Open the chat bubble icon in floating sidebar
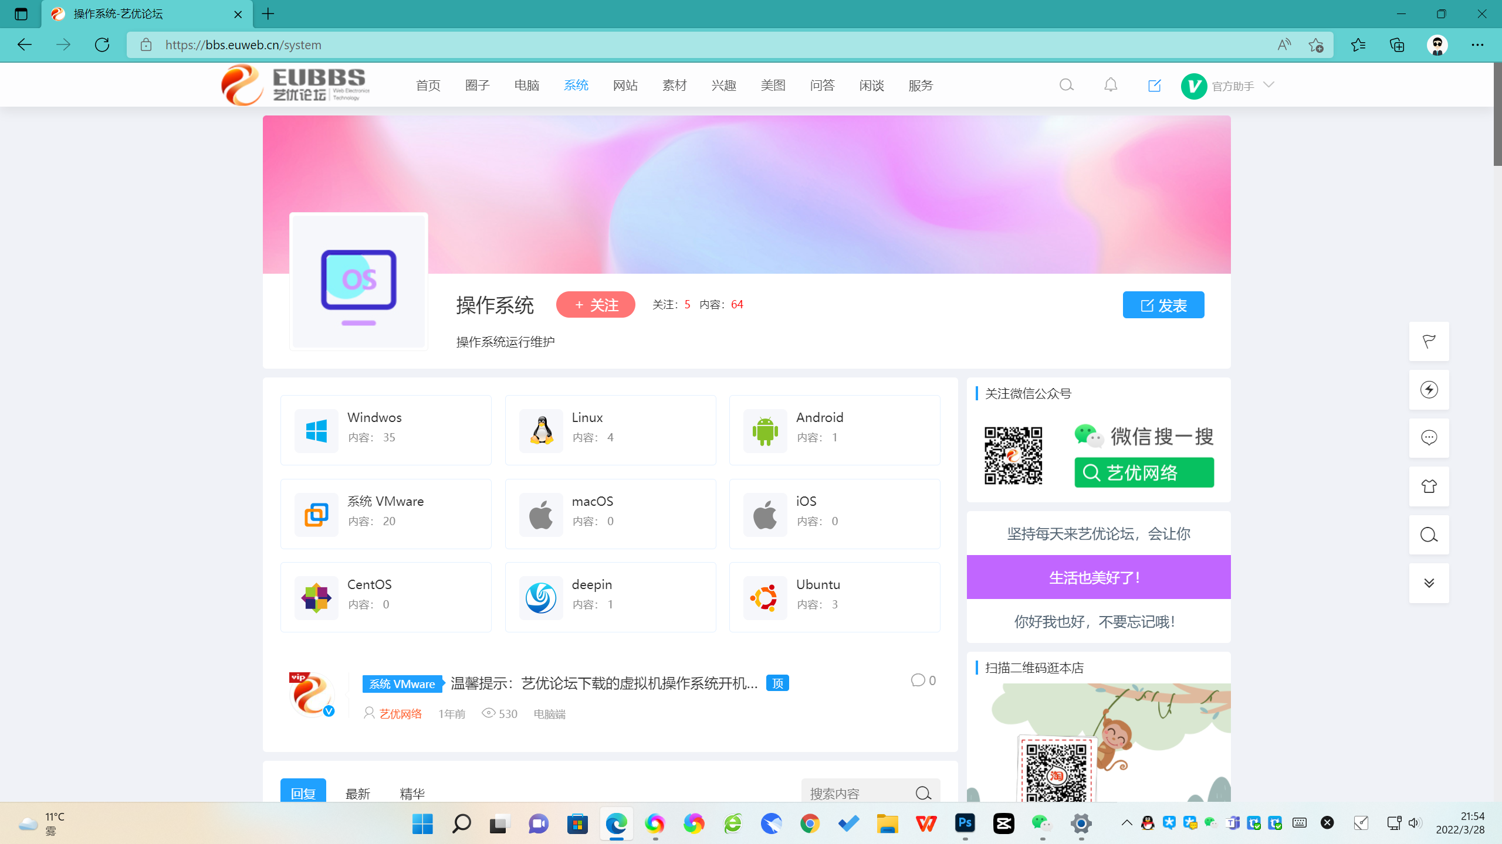 click(x=1429, y=438)
